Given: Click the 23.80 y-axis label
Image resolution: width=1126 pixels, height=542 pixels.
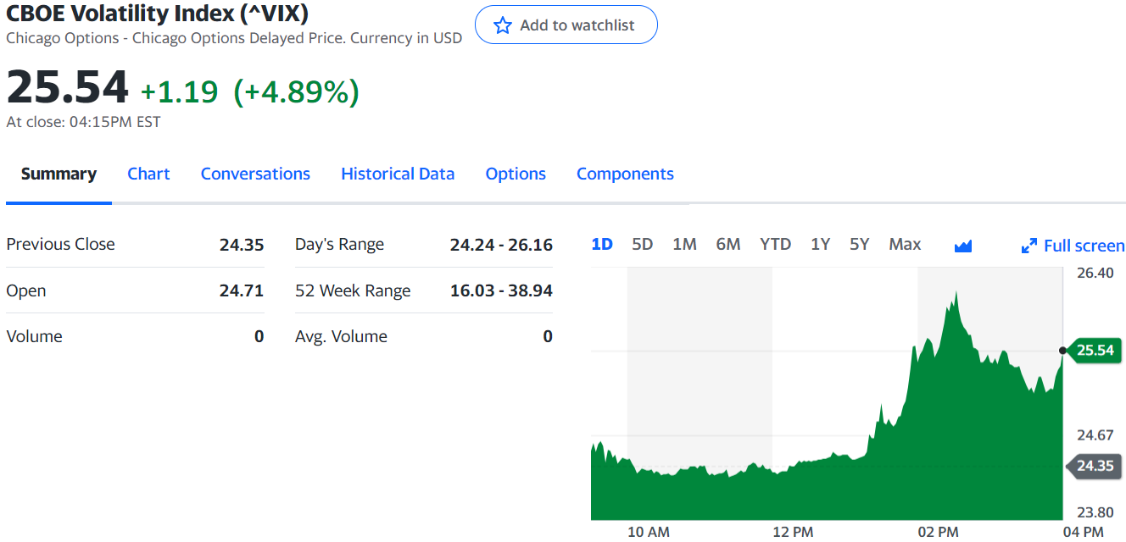Looking at the screenshot, I should click(1095, 512).
